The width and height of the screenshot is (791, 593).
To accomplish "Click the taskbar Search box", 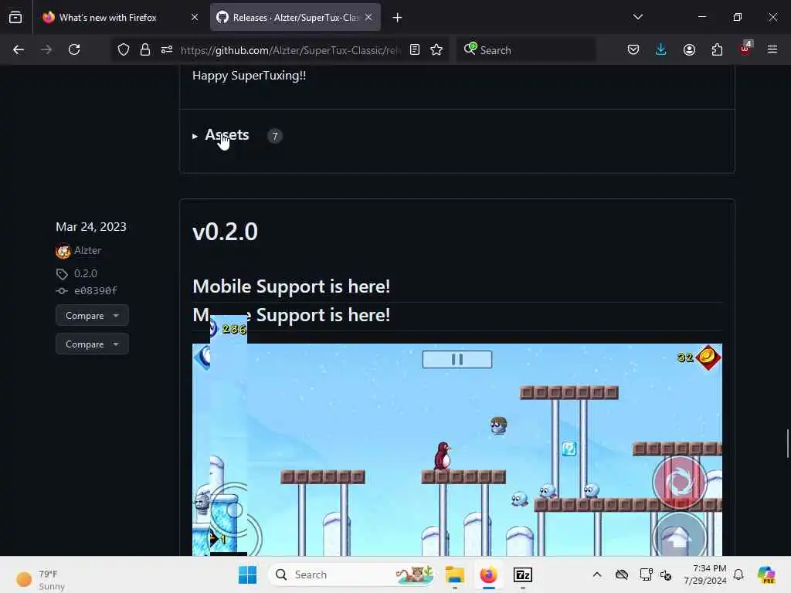I will tap(353, 574).
